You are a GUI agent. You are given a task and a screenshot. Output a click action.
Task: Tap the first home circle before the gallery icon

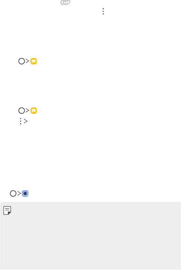pos(22,61)
